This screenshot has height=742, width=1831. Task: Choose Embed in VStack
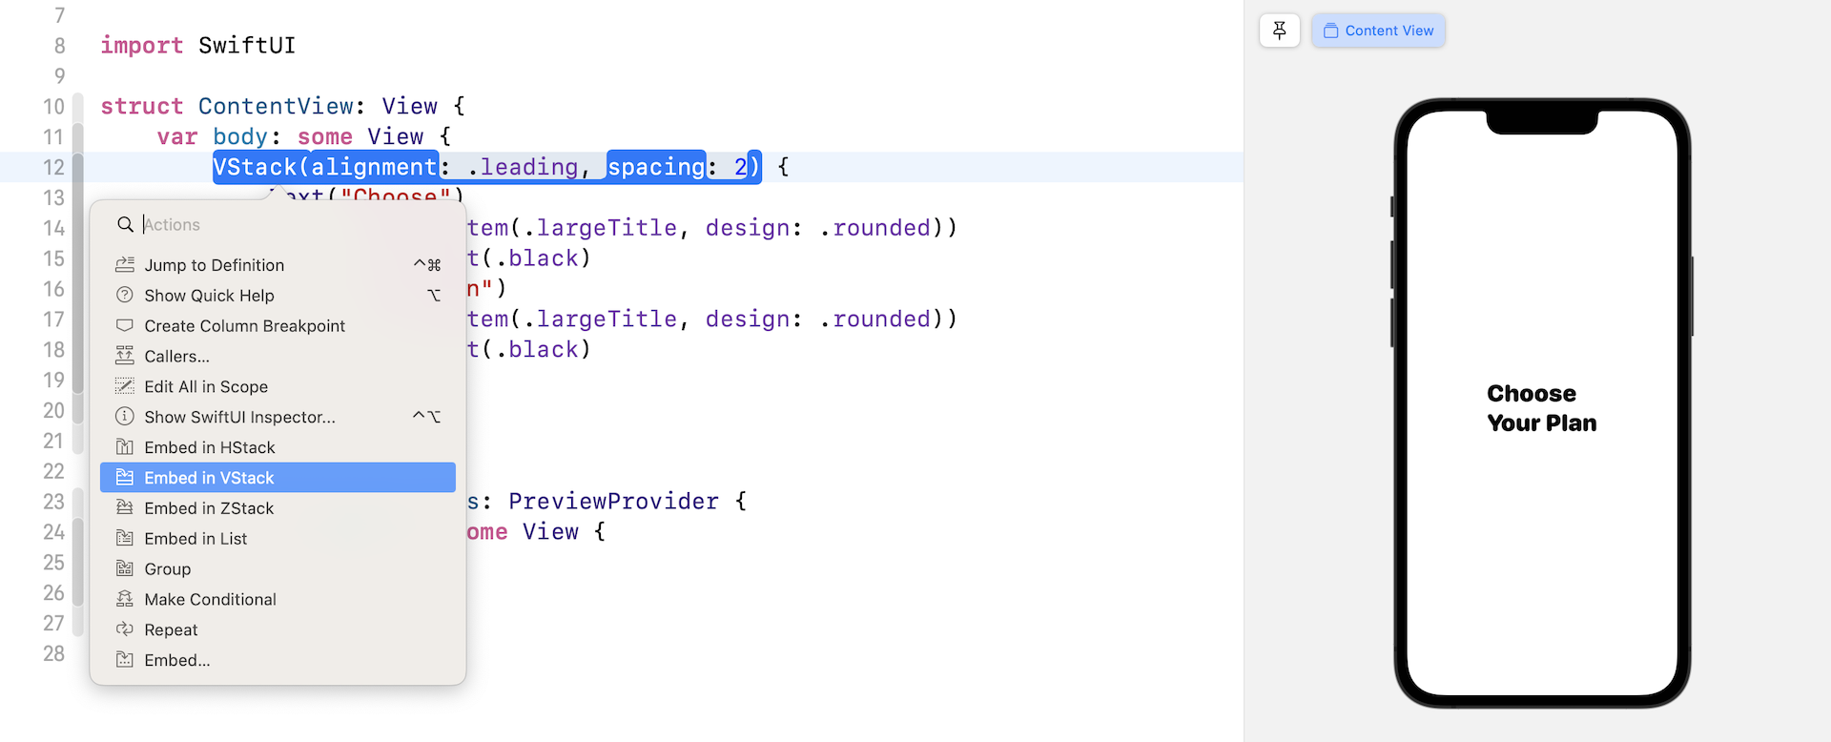coord(278,478)
